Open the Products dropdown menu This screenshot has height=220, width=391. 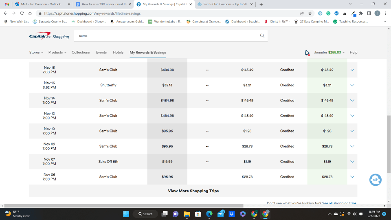tap(57, 53)
